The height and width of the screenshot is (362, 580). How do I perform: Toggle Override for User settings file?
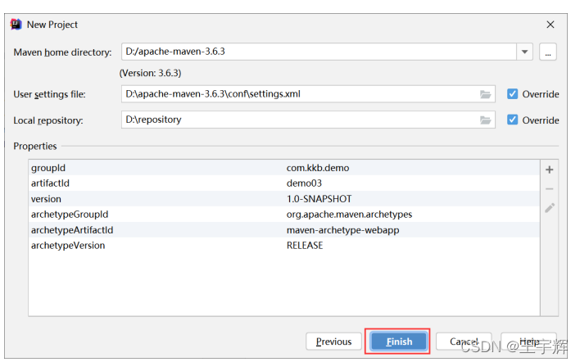tap(512, 94)
